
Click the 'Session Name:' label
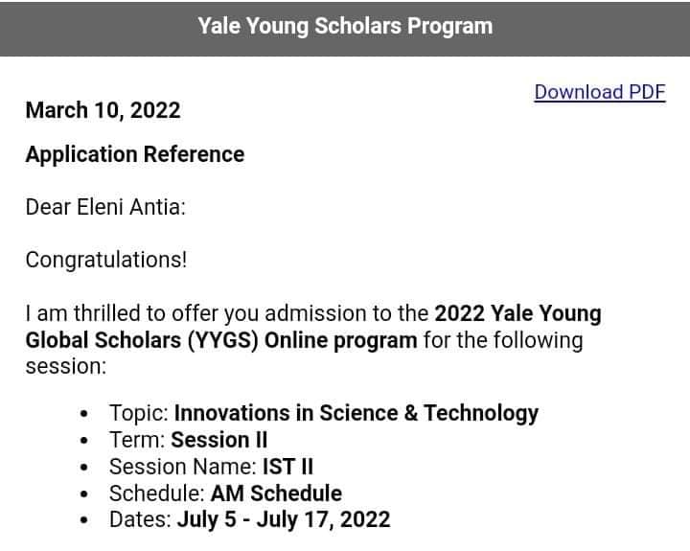(x=182, y=467)
